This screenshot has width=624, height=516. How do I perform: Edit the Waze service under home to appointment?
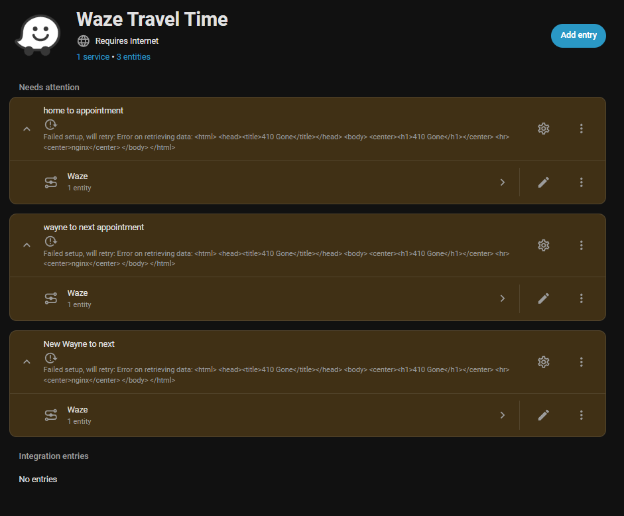click(544, 182)
